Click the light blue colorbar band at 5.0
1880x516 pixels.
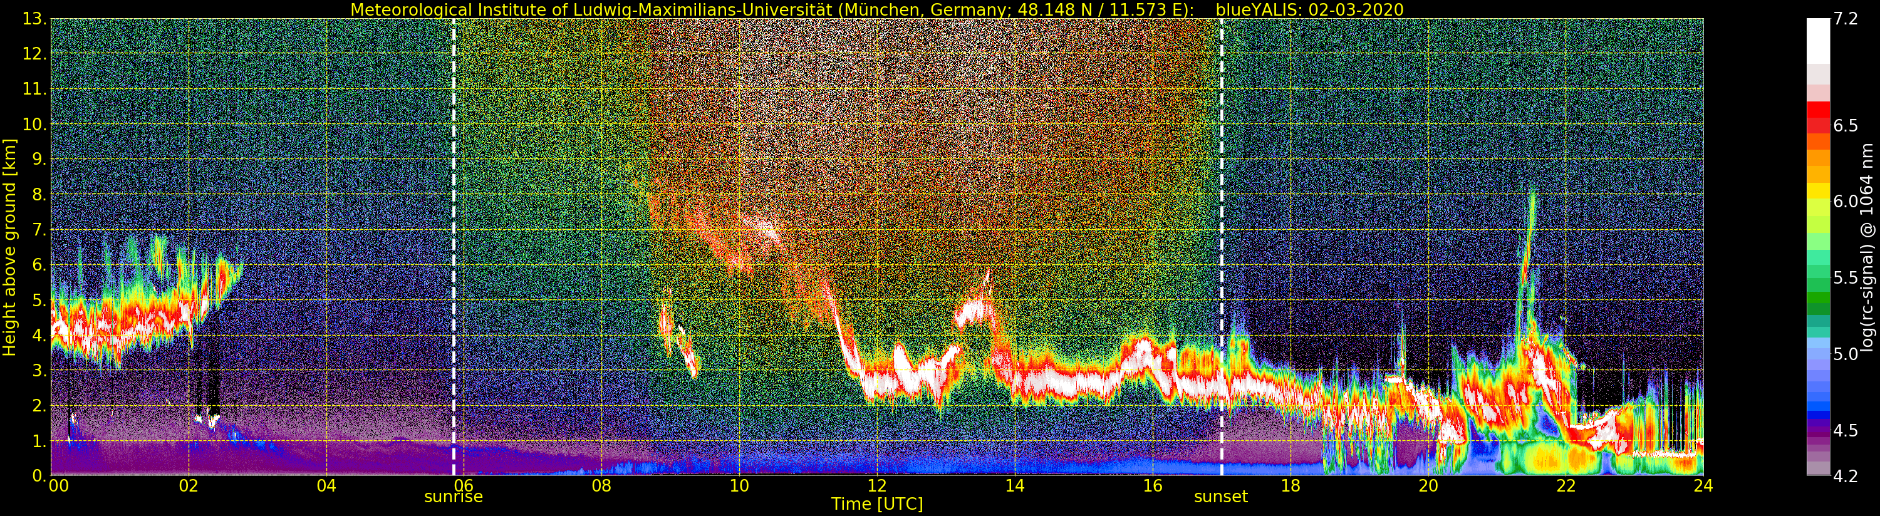pos(1818,354)
